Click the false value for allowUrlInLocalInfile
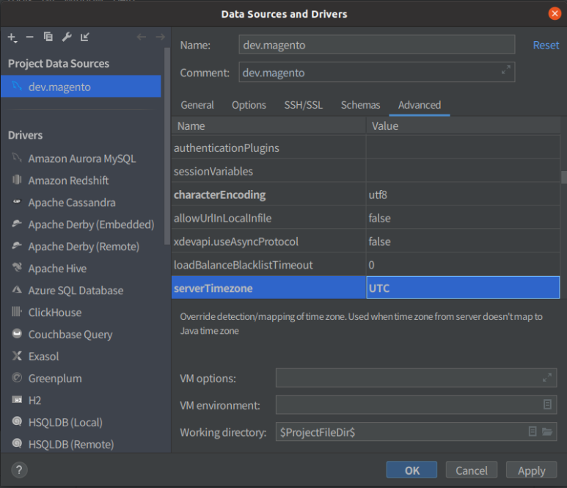This screenshot has width=567, height=488. pyautogui.click(x=463, y=218)
